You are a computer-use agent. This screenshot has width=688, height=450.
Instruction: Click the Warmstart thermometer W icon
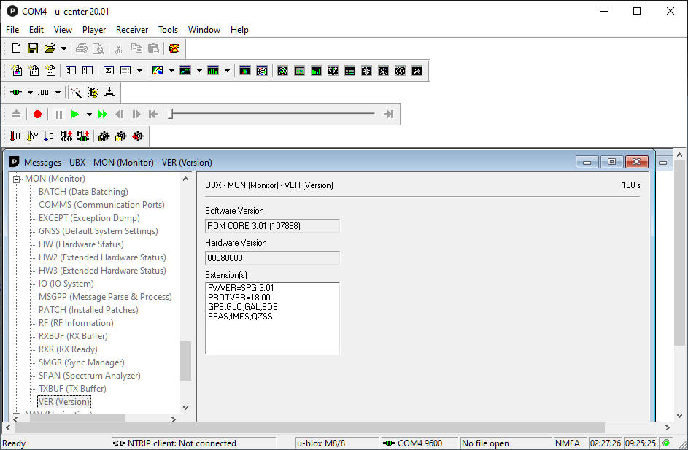[32, 136]
